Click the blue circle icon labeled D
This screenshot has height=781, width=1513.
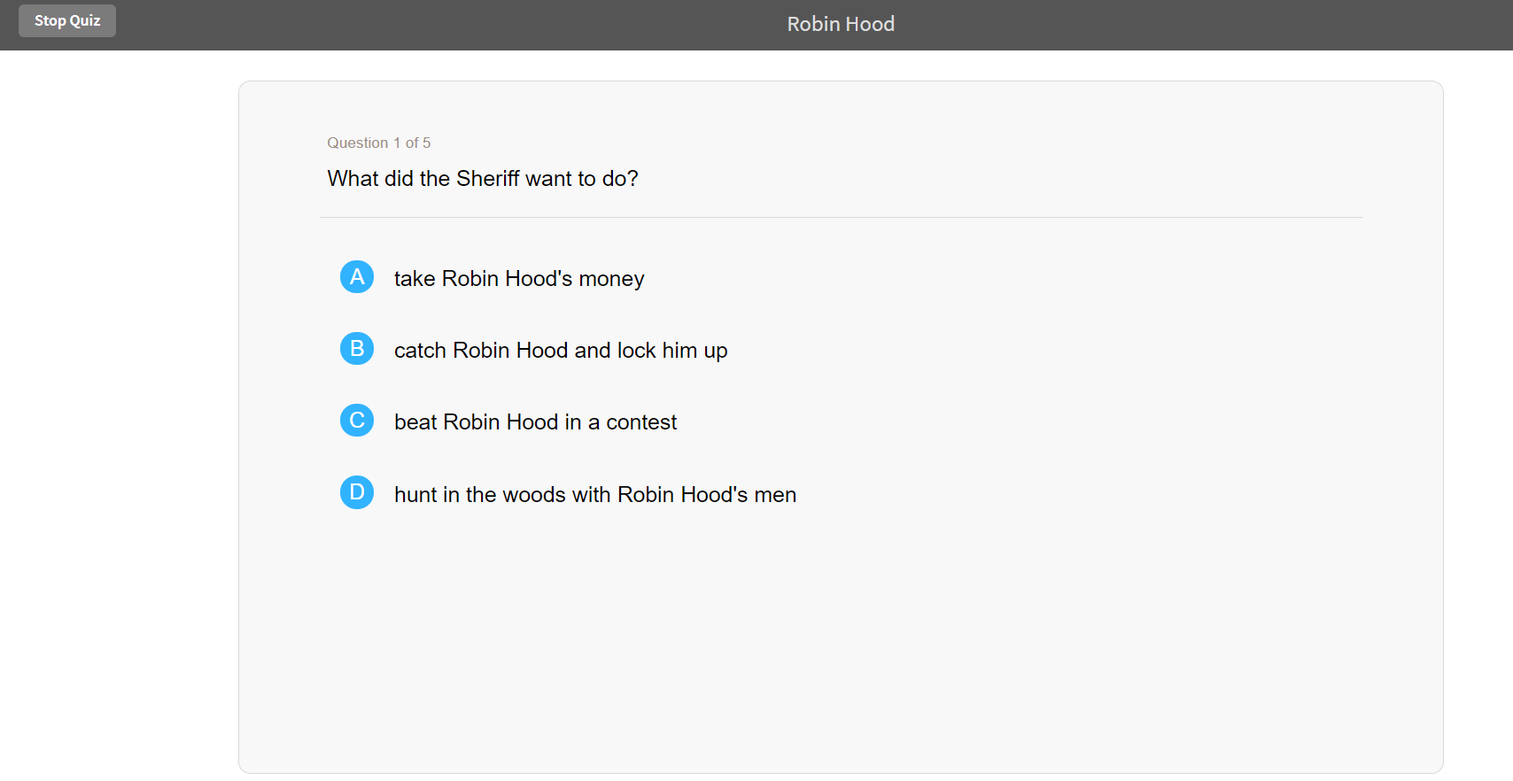click(357, 492)
